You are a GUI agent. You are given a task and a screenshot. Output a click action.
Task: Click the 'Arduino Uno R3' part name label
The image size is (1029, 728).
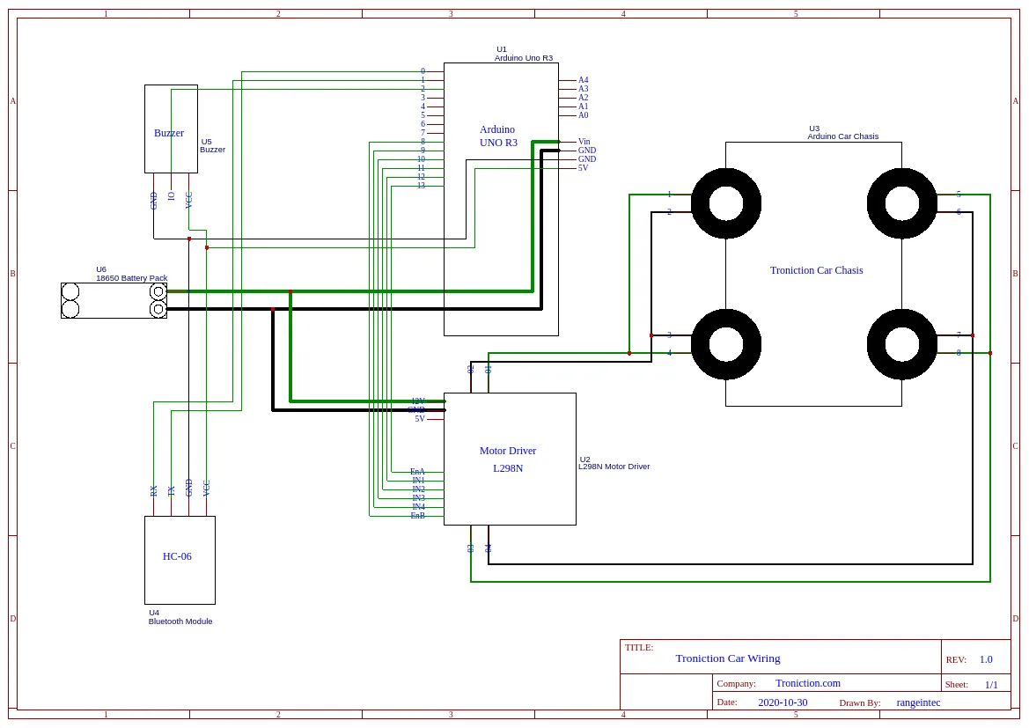pos(524,58)
